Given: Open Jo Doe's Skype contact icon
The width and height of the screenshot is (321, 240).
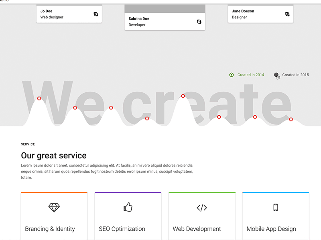Looking at the screenshot, I should (95, 14).
